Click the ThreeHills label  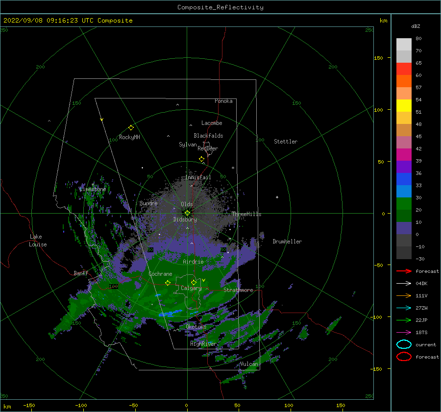point(246,214)
